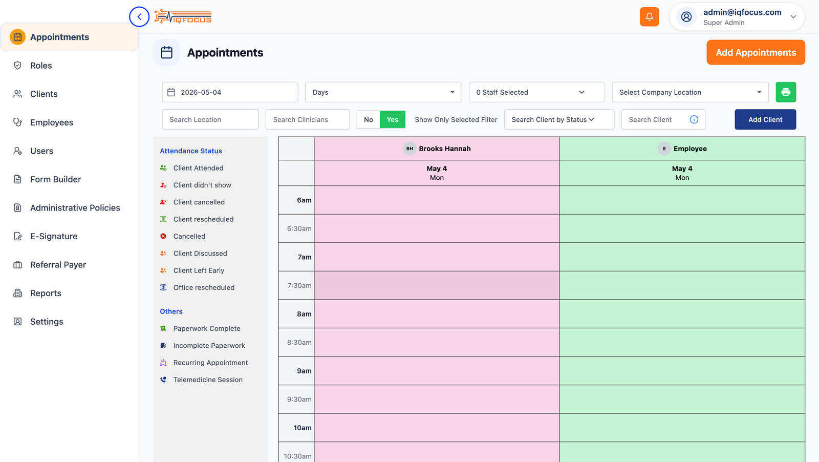Click the Others heading in legend
This screenshot has width=819, height=462.
171,311
